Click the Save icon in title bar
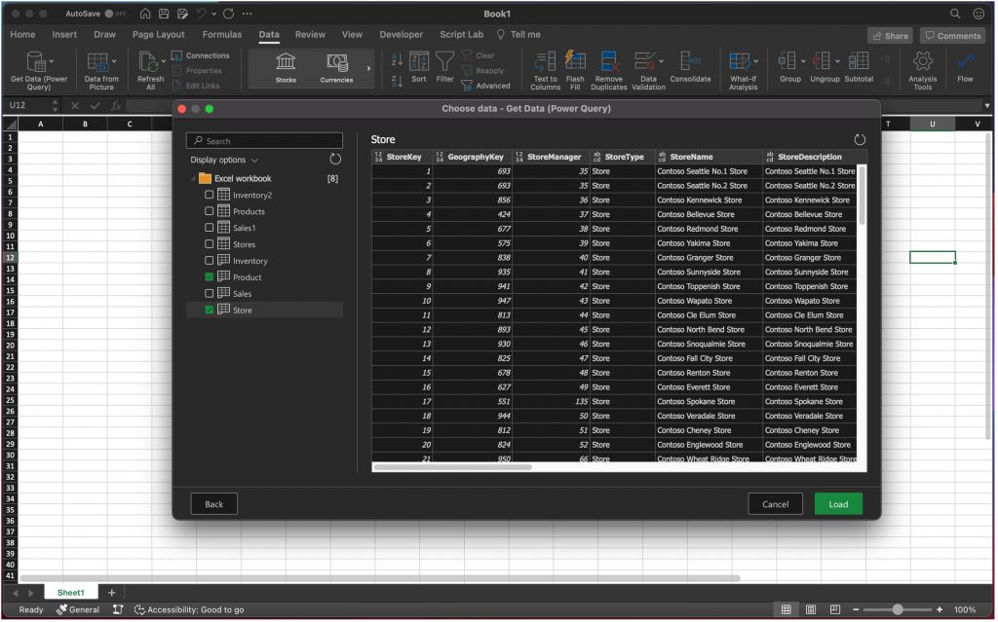 (x=164, y=14)
